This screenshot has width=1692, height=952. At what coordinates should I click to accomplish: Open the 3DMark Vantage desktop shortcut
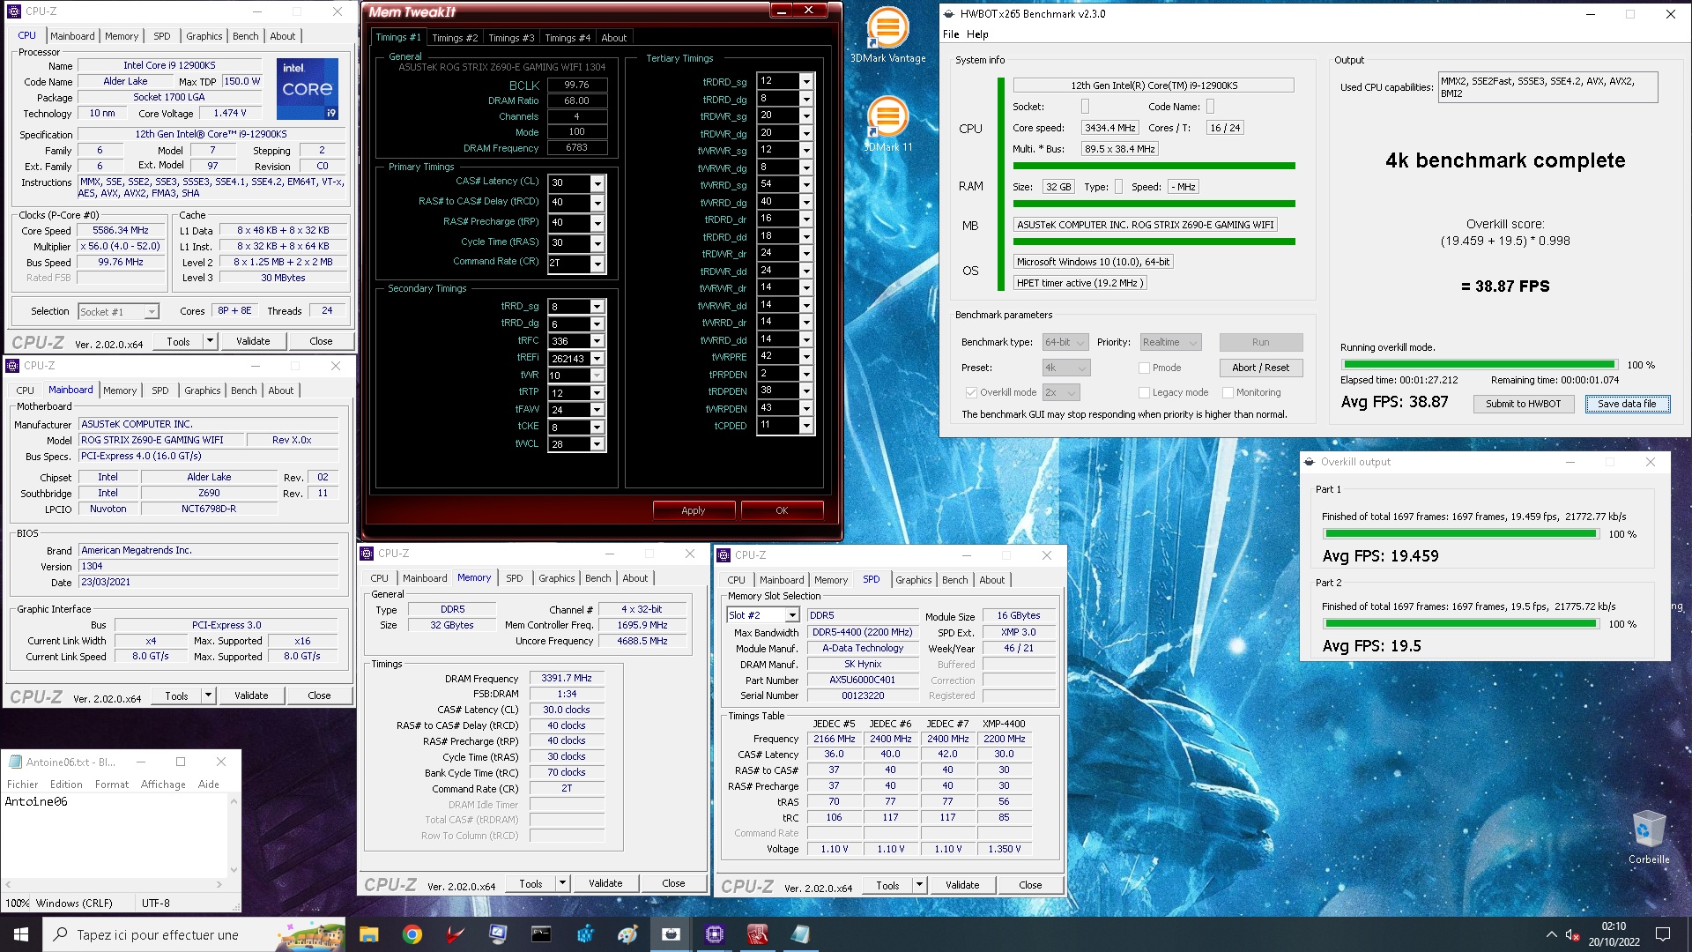coord(887,35)
